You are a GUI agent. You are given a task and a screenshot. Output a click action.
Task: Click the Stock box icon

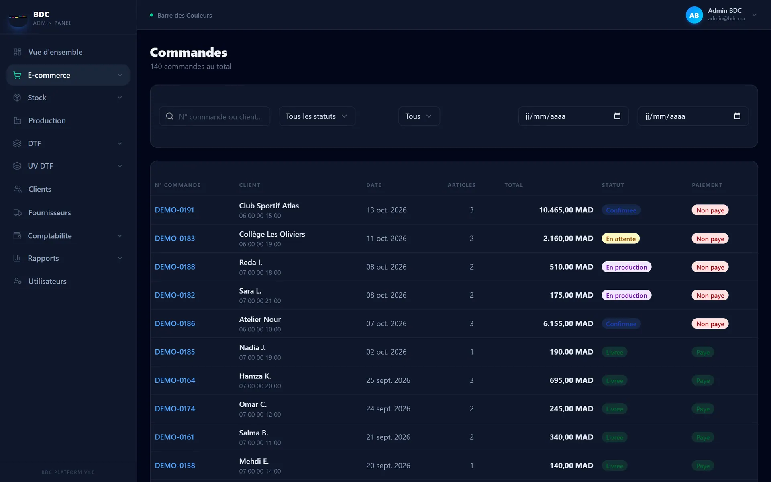(17, 98)
